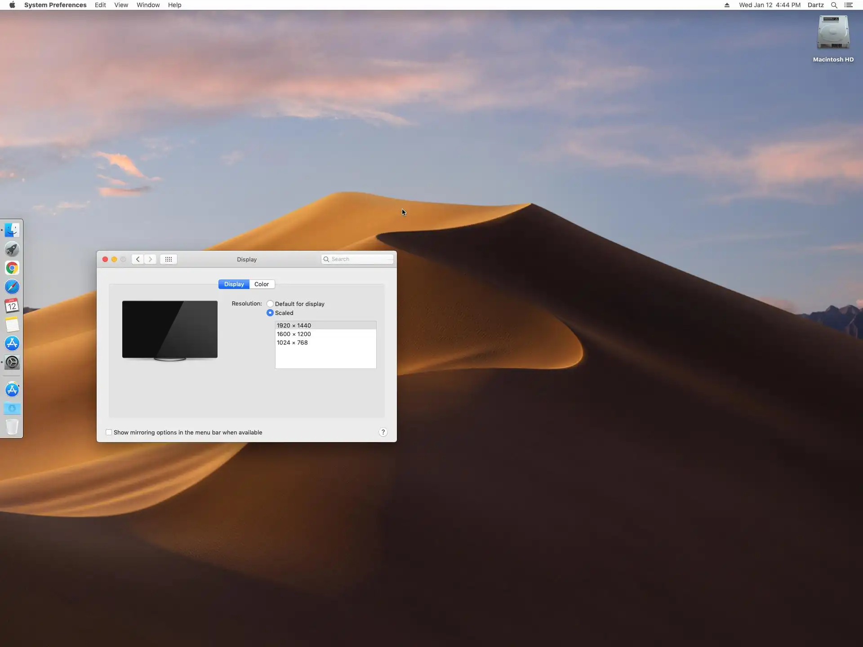Screen dimensions: 863x647
Task: Open the Window menu
Action: (x=148, y=5)
